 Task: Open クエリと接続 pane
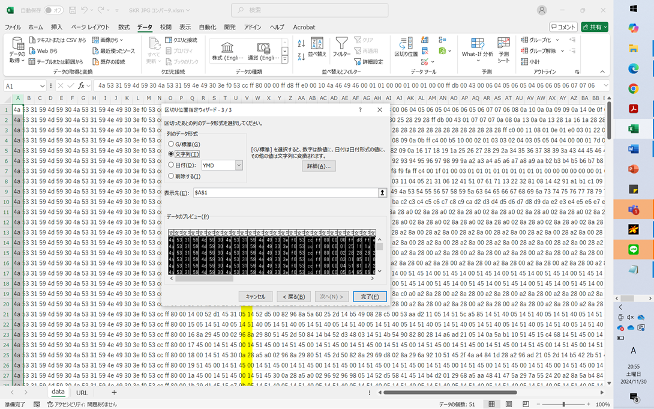coord(181,40)
